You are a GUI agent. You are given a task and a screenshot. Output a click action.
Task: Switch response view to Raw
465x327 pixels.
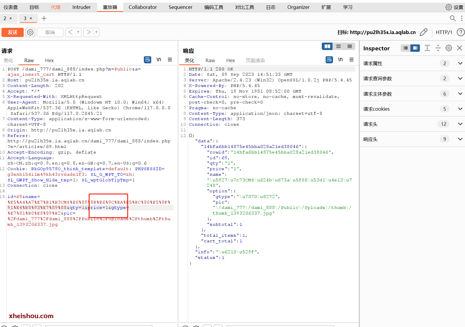click(210, 60)
